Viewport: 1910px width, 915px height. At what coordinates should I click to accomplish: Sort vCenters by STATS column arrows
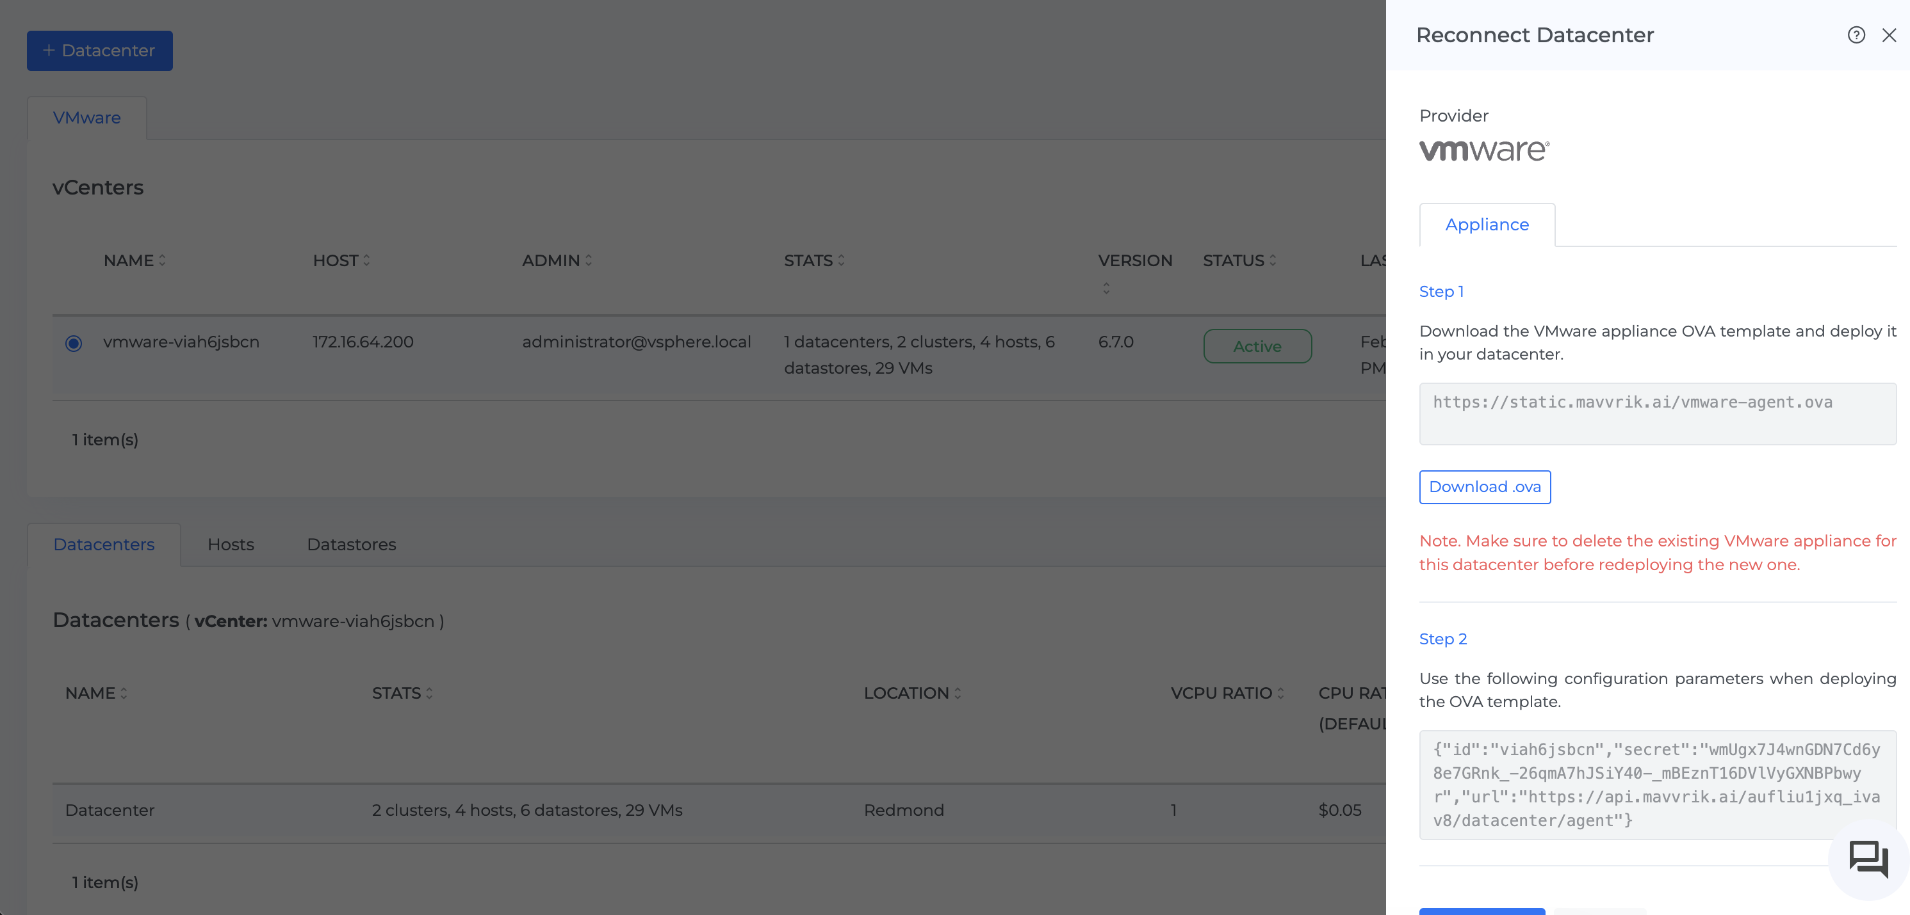pos(841,260)
